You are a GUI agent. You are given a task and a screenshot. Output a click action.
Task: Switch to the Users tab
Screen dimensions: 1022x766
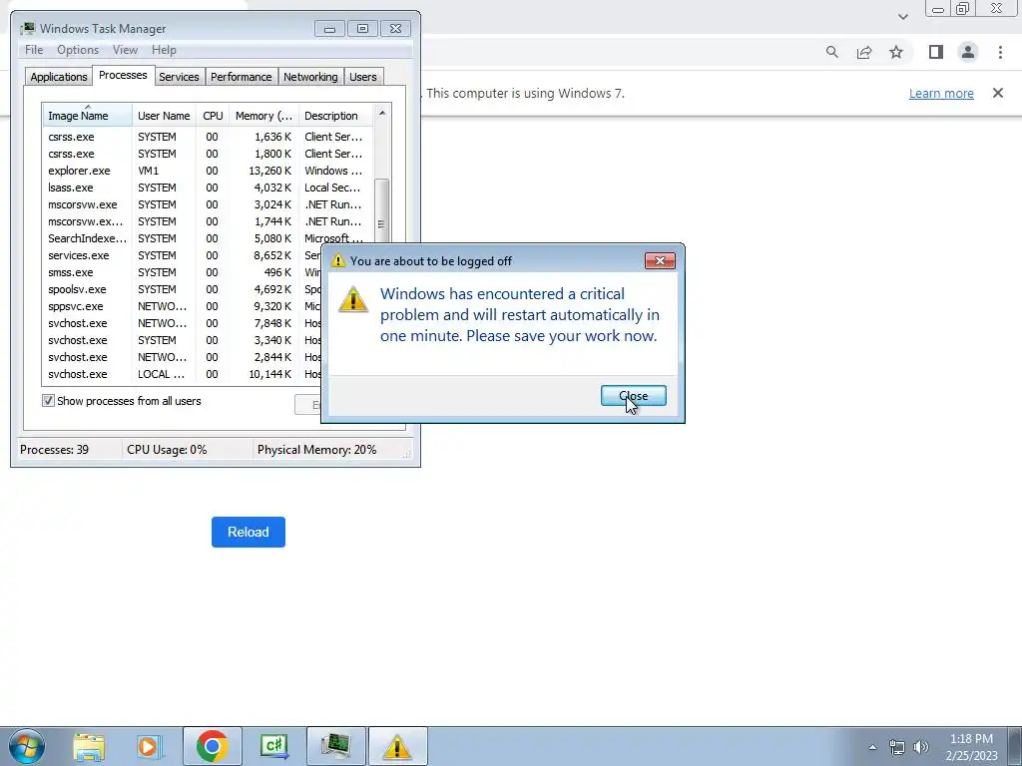click(x=363, y=77)
